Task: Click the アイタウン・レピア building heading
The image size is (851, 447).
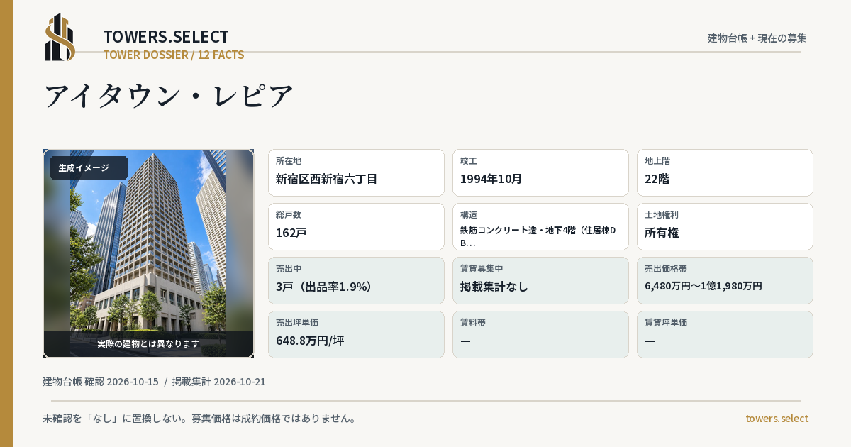Action: click(169, 96)
